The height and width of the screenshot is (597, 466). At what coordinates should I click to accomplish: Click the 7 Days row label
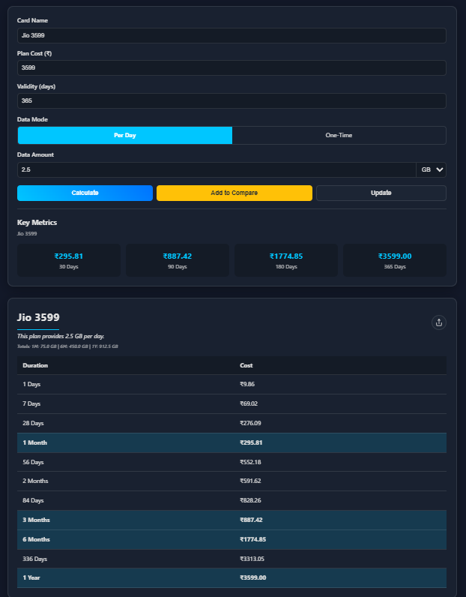tap(31, 403)
